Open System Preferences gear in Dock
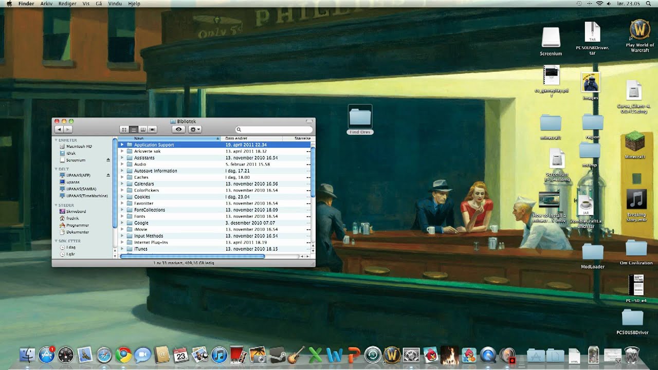The height and width of the screenshot is (370, 658). (411, 355)
